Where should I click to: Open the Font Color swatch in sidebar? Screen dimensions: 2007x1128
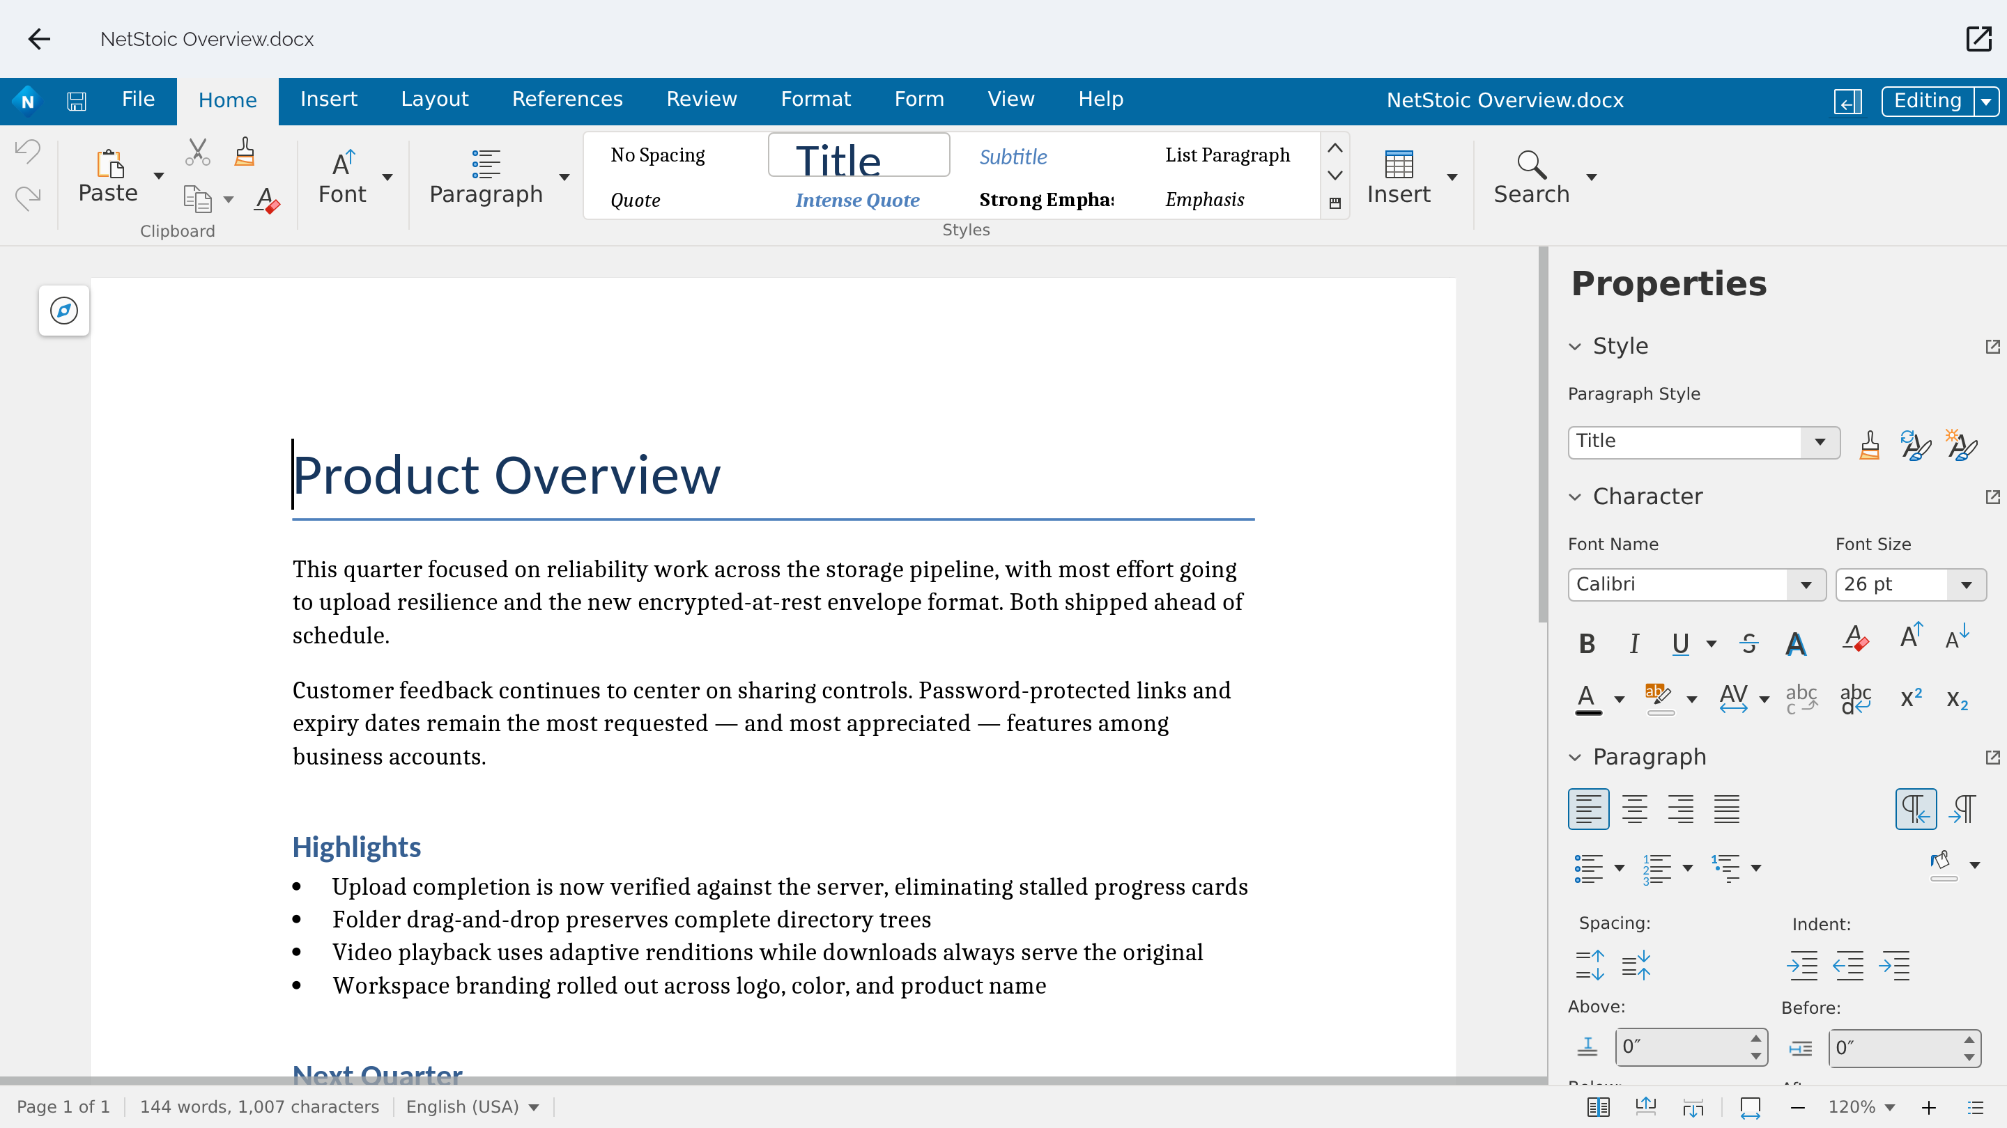tap(1587, 698)
